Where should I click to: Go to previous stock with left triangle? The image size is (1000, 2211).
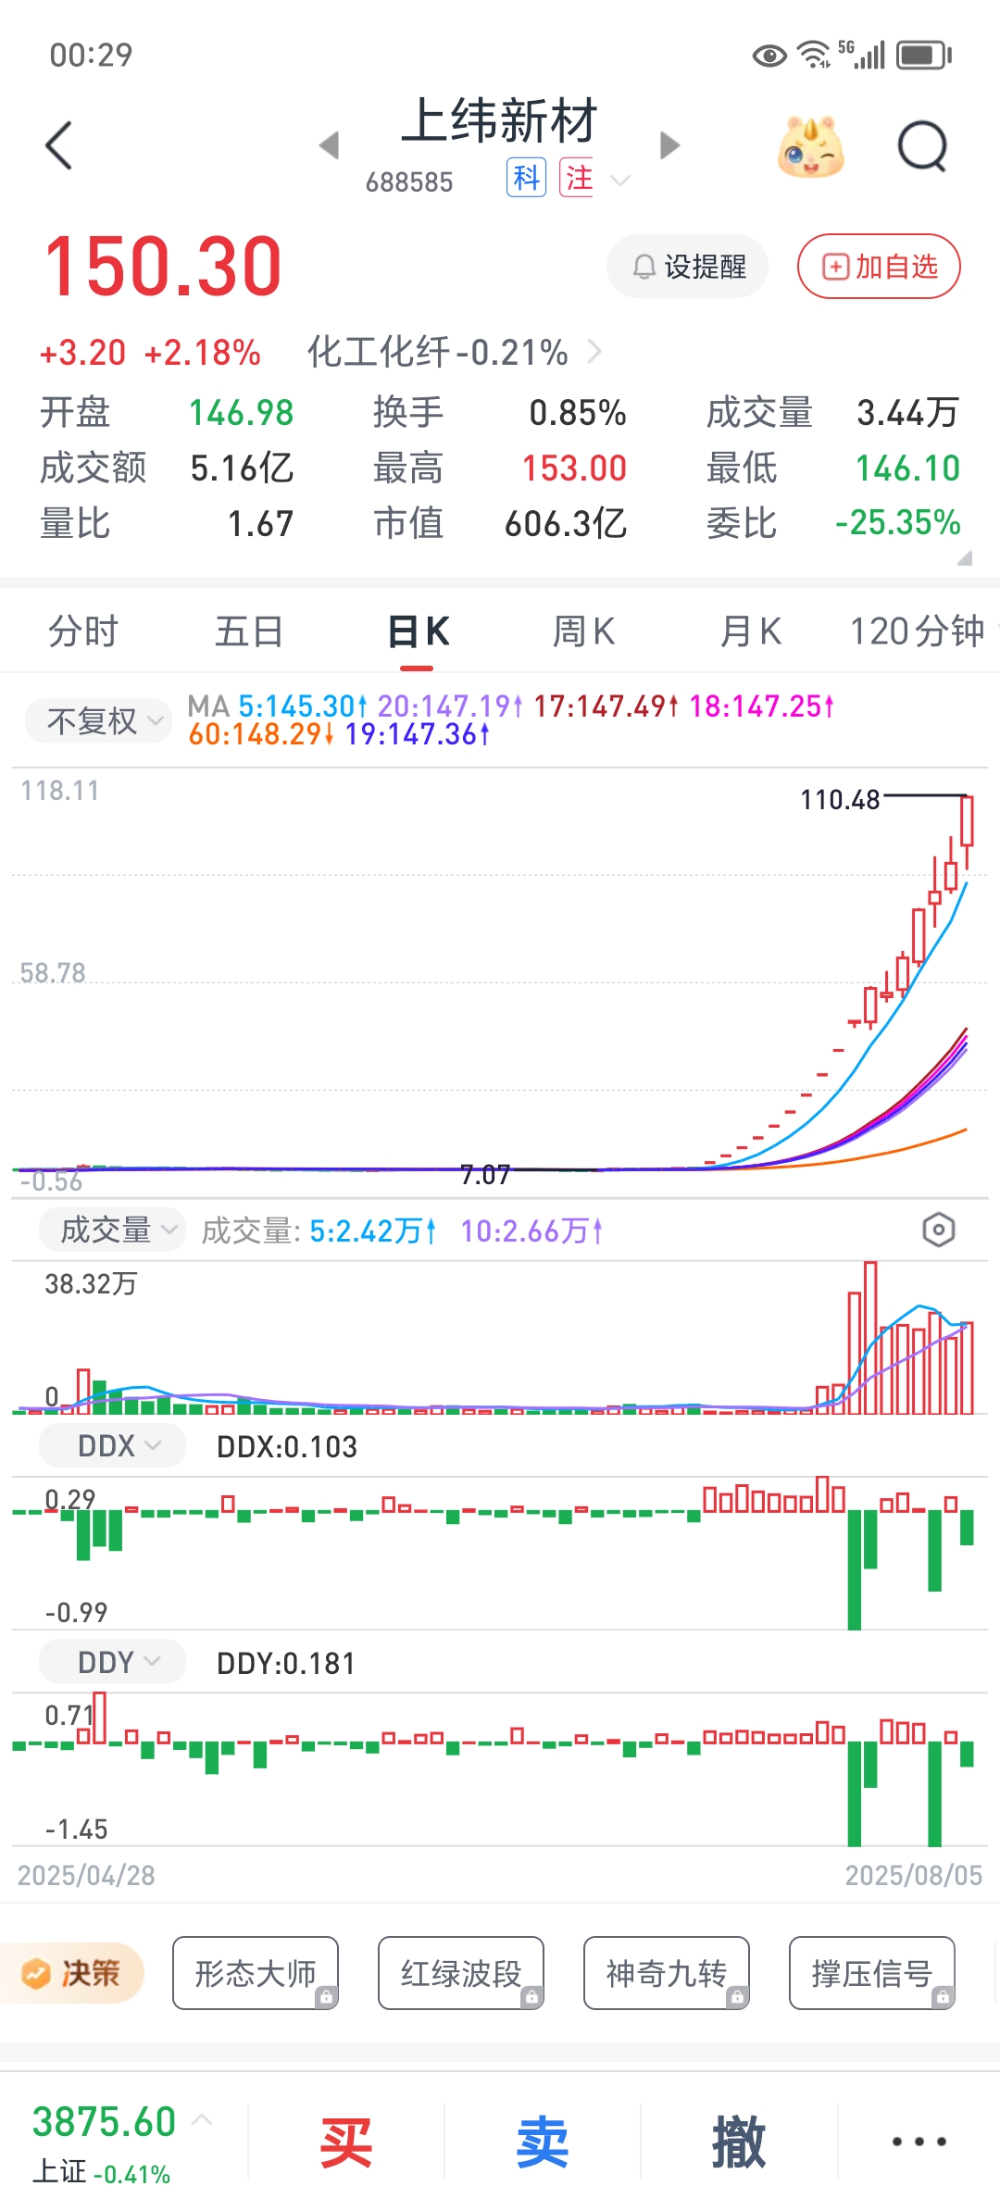(x=329, y=145)
